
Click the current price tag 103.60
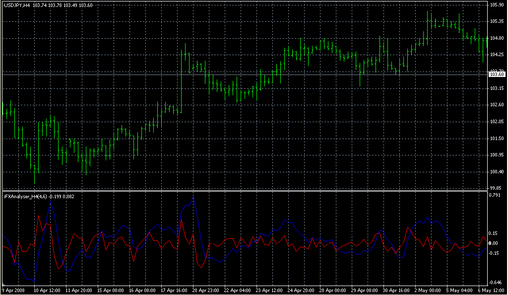point(497,74)
